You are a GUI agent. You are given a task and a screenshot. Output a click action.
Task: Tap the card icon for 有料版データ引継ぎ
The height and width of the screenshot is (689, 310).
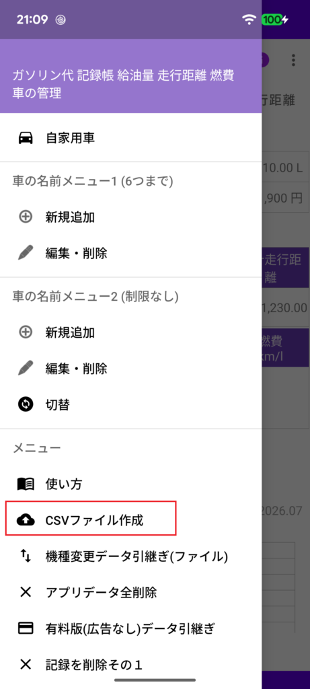click(x=26, y=628)
